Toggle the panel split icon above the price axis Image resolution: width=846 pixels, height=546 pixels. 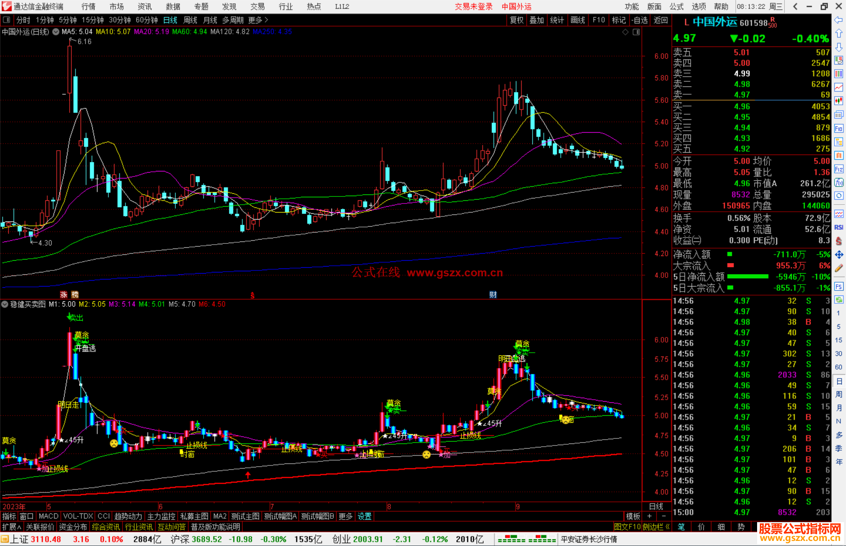[x=636, y=32]
